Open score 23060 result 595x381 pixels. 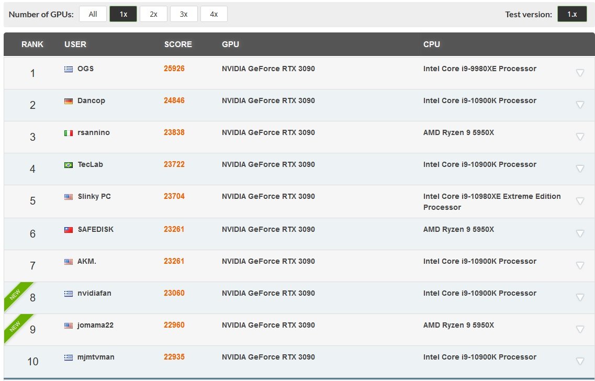pos(174,293)
